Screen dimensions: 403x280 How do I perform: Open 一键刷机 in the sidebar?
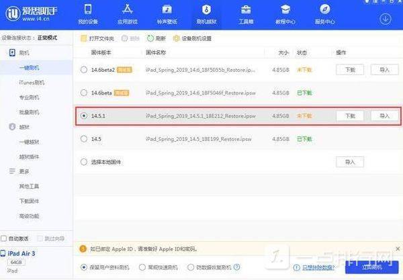(29, 68)
